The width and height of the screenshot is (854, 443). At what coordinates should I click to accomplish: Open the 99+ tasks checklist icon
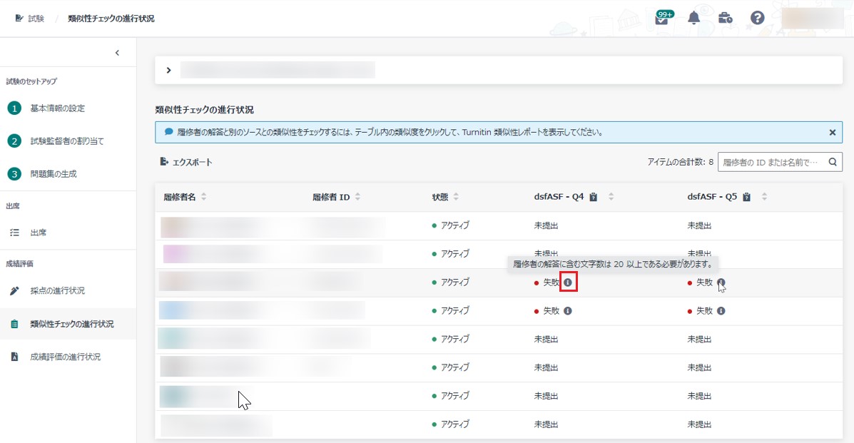click(x=662, y=18)
